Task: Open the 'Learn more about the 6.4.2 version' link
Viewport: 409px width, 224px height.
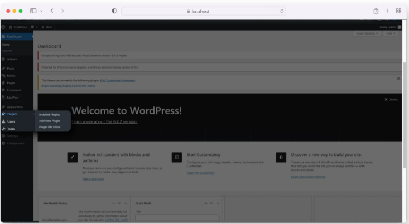Action: (105, 121)
